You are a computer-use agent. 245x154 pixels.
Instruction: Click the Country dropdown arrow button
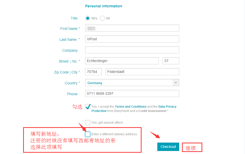(x=176, y=83)
